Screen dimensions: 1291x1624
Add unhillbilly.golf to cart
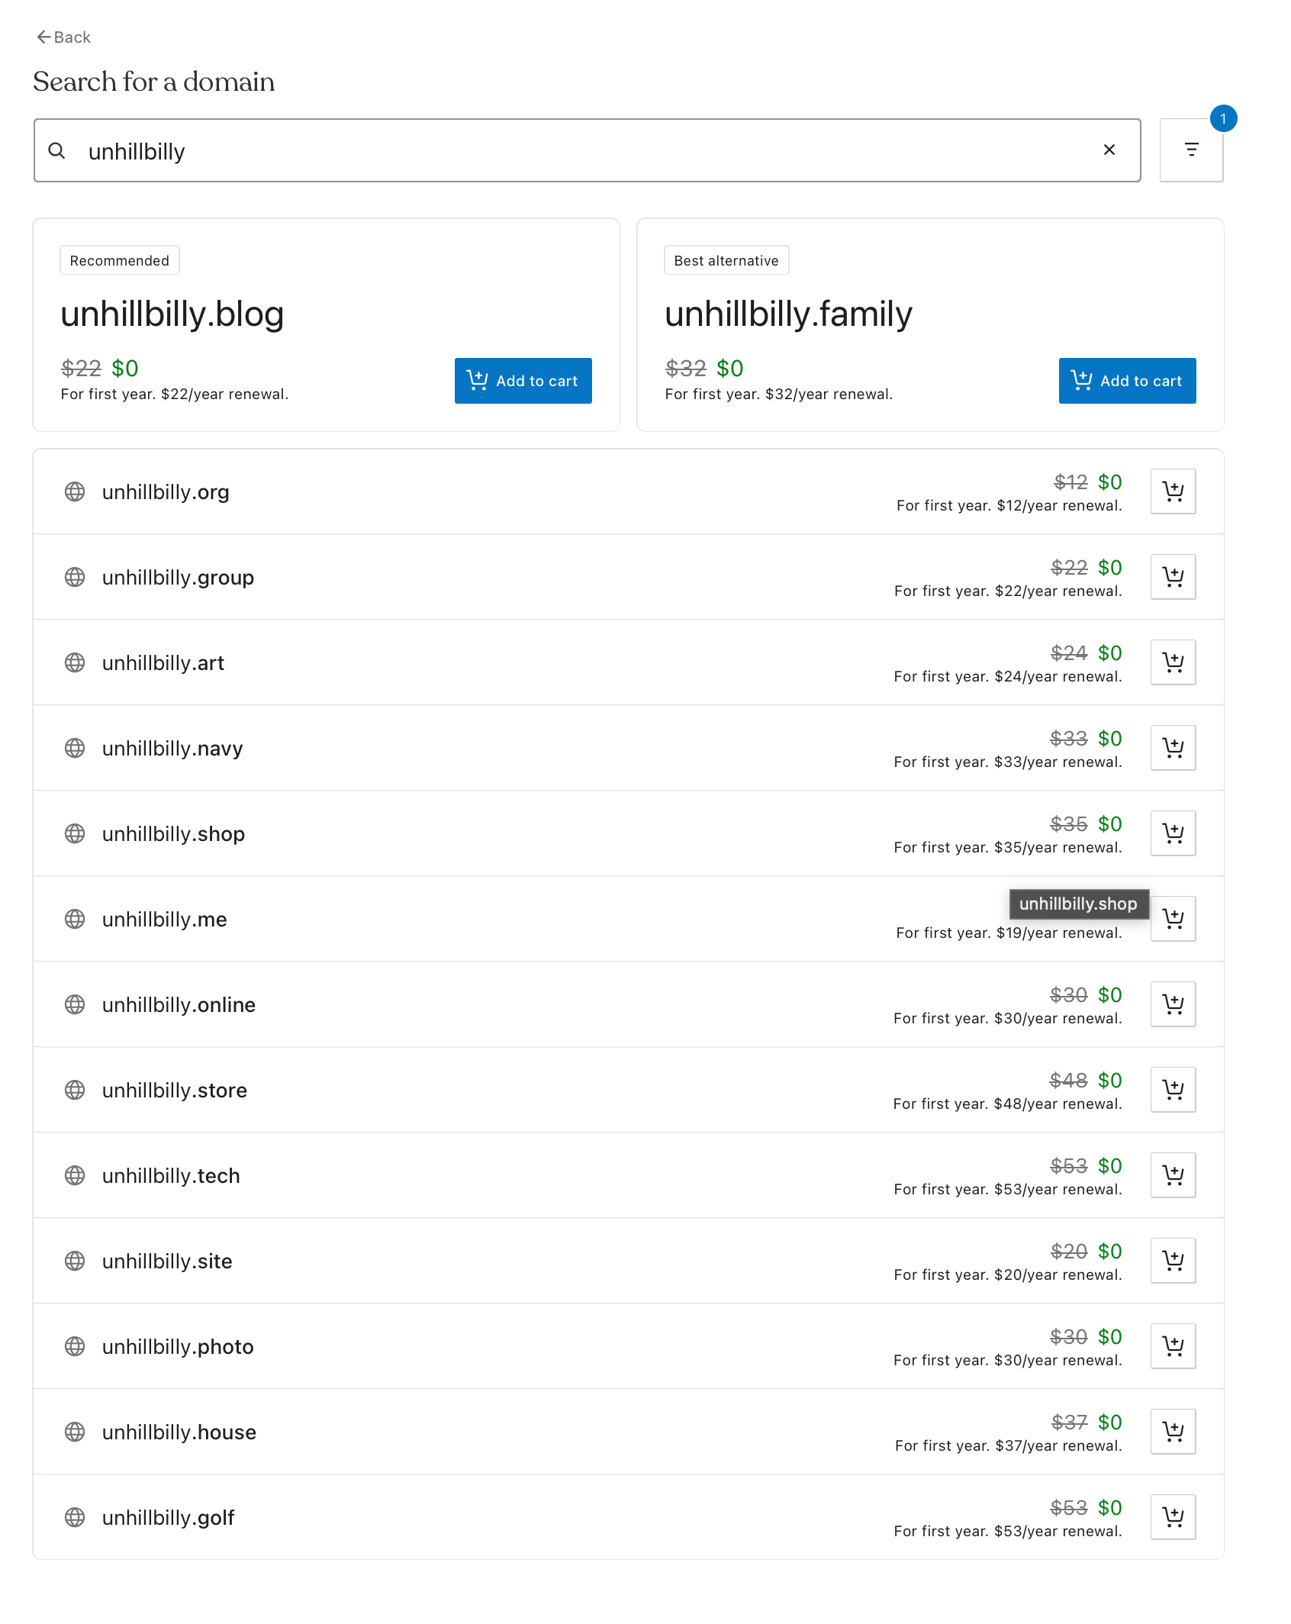click(x=1173, y=1517)
